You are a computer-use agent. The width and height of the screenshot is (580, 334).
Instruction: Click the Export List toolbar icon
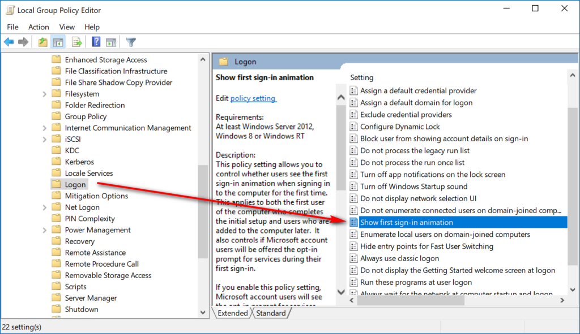tap(77, 42)
